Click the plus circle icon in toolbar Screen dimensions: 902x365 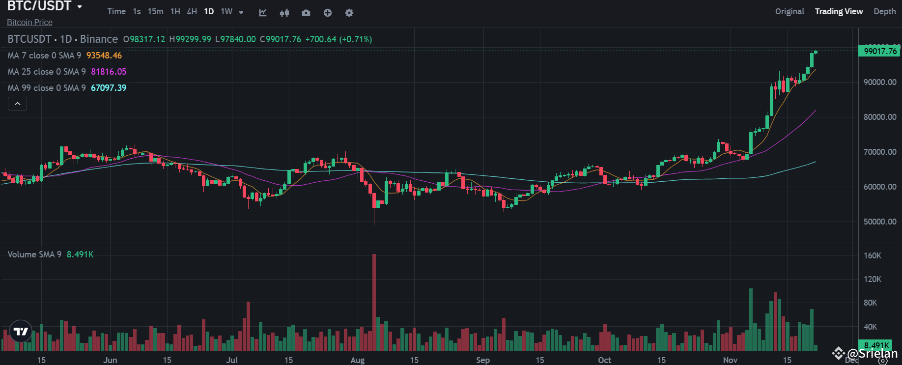(328, 13)
